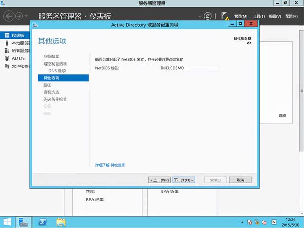Close the AD DS configuration wizard

click(251, 24)
